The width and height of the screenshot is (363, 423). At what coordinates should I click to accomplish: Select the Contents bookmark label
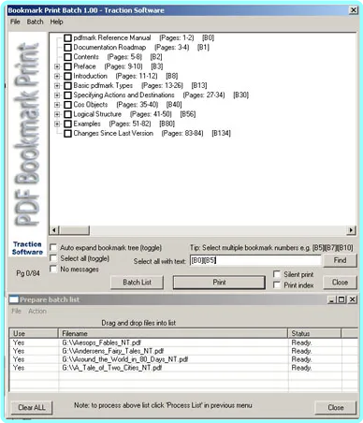tap(86, 57)
